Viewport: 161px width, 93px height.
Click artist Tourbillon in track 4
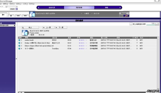click(x=55, y=49)
